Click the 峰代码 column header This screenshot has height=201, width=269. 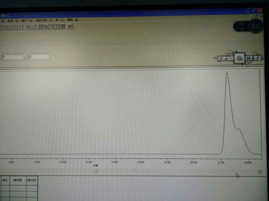[x=32, y=180]
